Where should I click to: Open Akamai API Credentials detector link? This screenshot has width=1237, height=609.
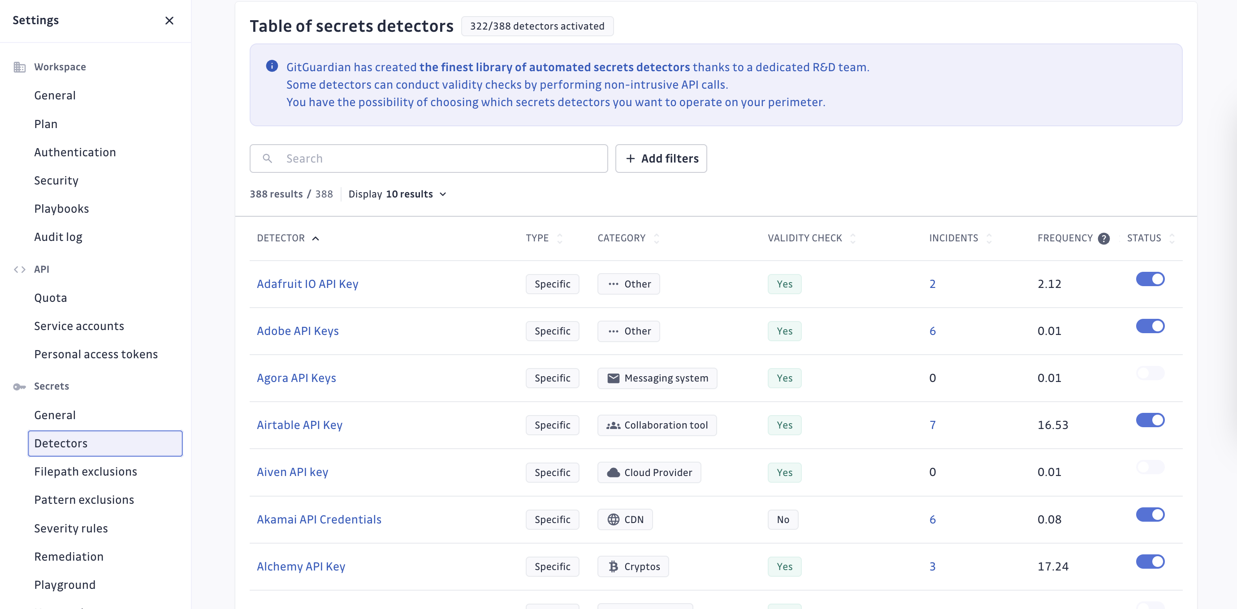tap(319, 520)
